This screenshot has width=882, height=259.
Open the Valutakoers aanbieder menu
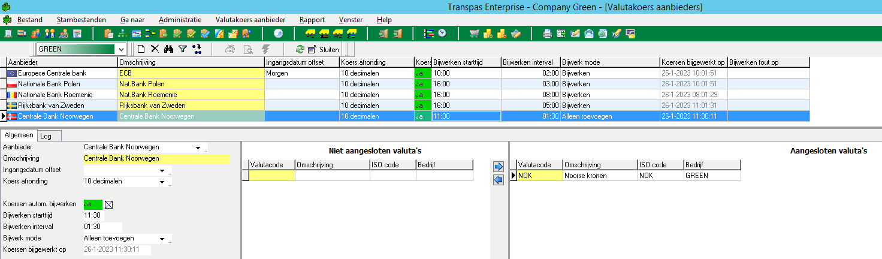250,20
